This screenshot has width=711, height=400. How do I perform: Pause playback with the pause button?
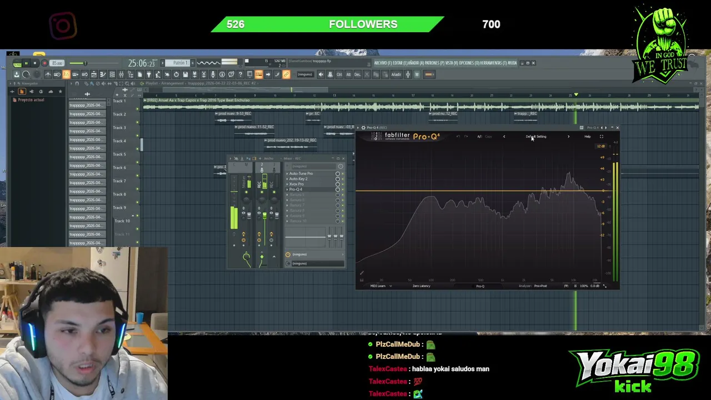[26, 63]
